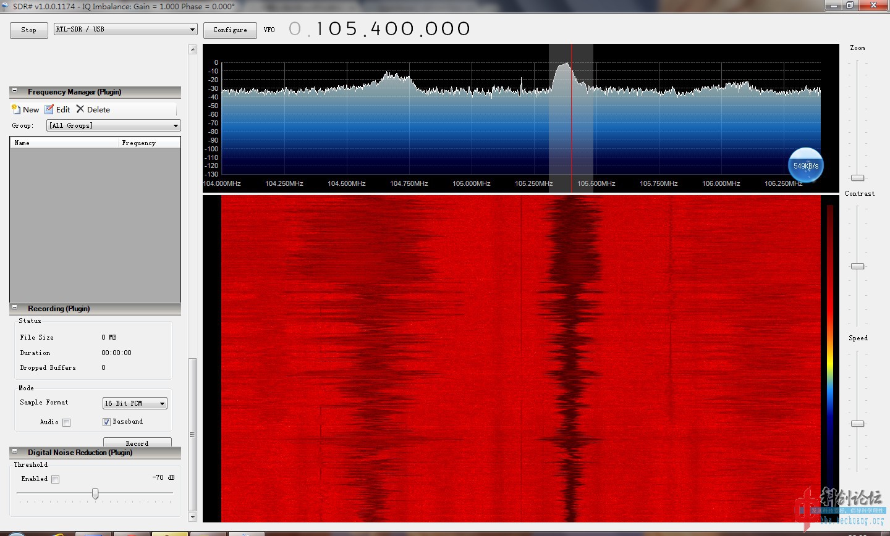Viewport: 890px width, 536px height.
Task: Click Delete in Frequency Manager
Action: 93,109
